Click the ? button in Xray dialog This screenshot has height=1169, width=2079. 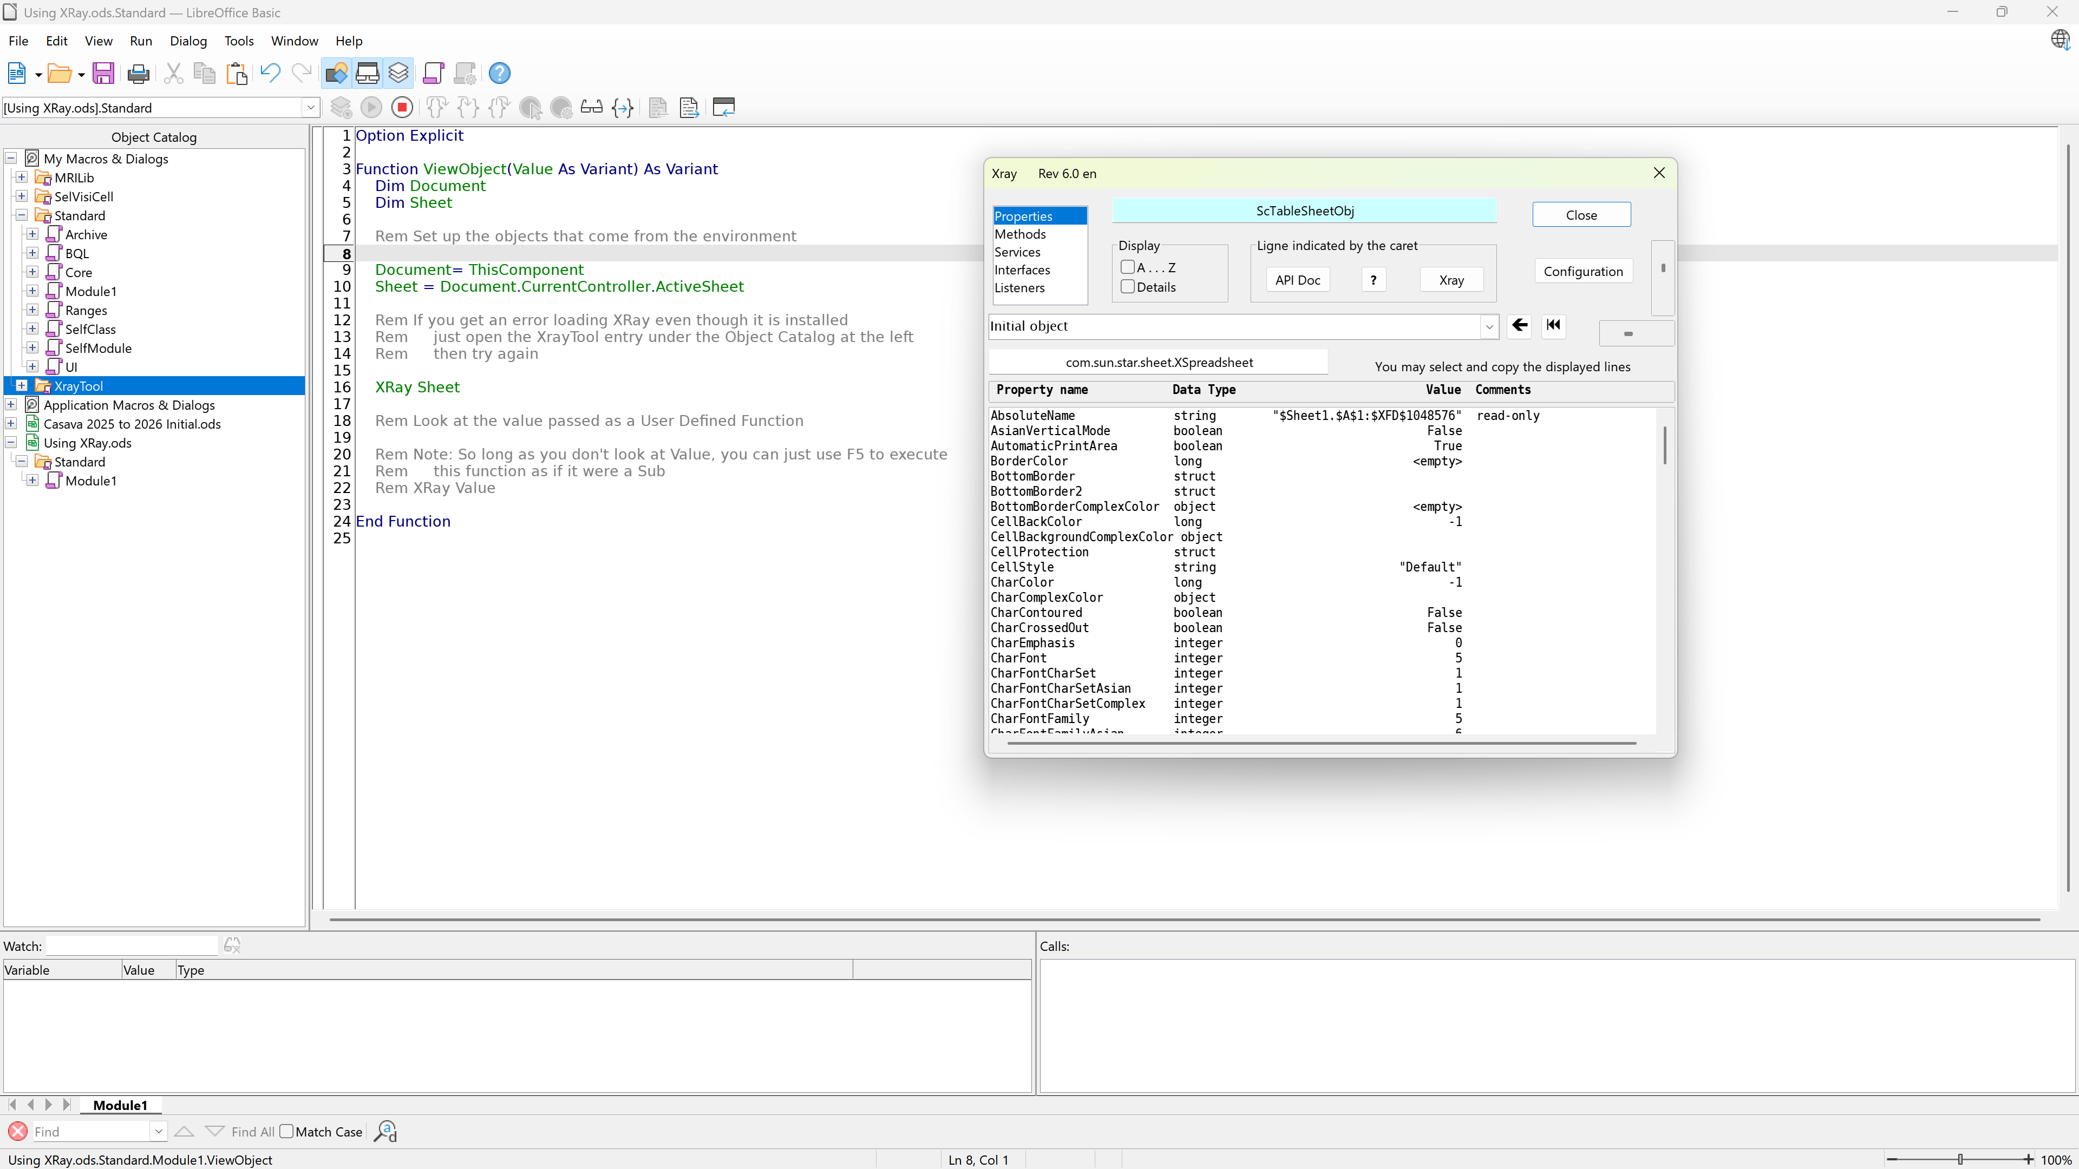coord(1373,279)
